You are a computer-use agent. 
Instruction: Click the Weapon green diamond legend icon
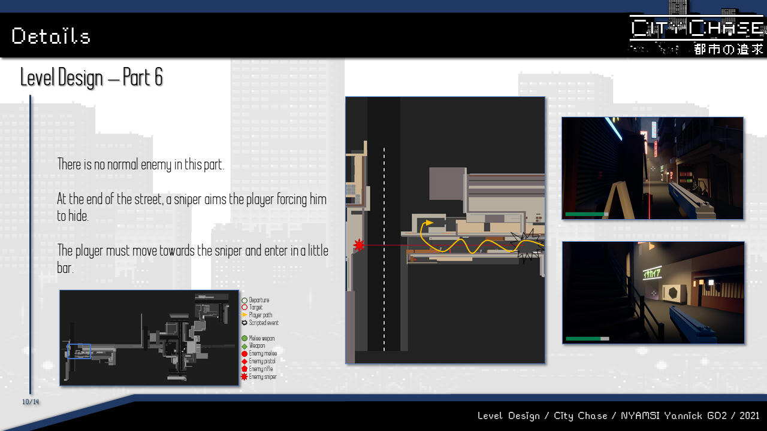(244, 346)
